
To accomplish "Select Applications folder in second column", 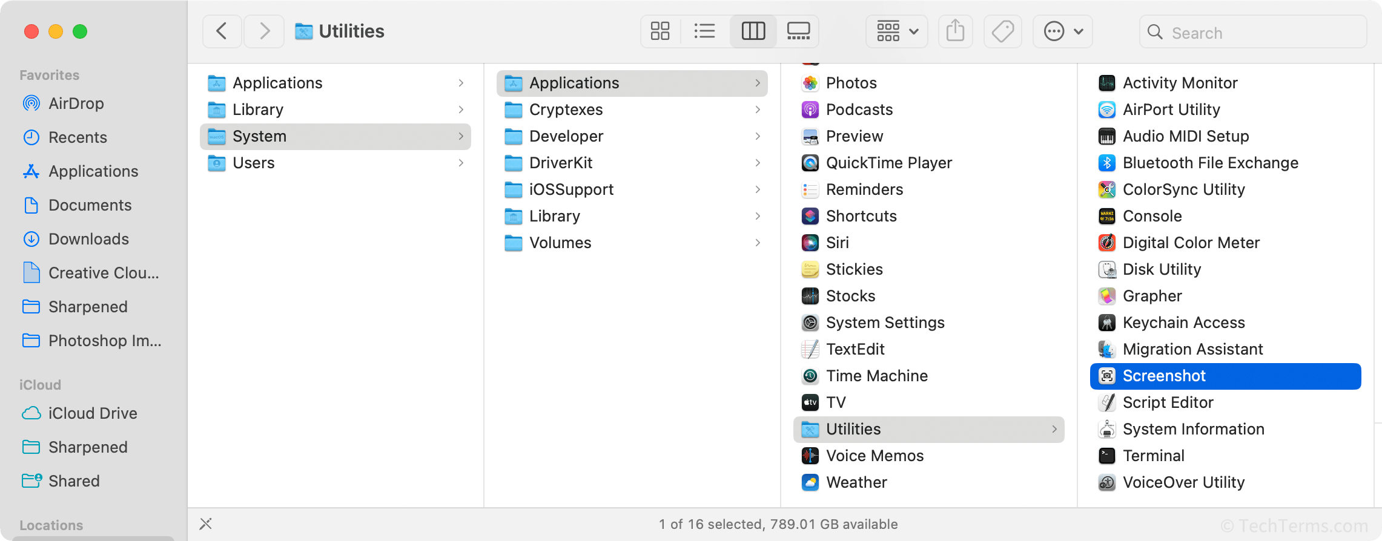I will click(x=632, y=83).
